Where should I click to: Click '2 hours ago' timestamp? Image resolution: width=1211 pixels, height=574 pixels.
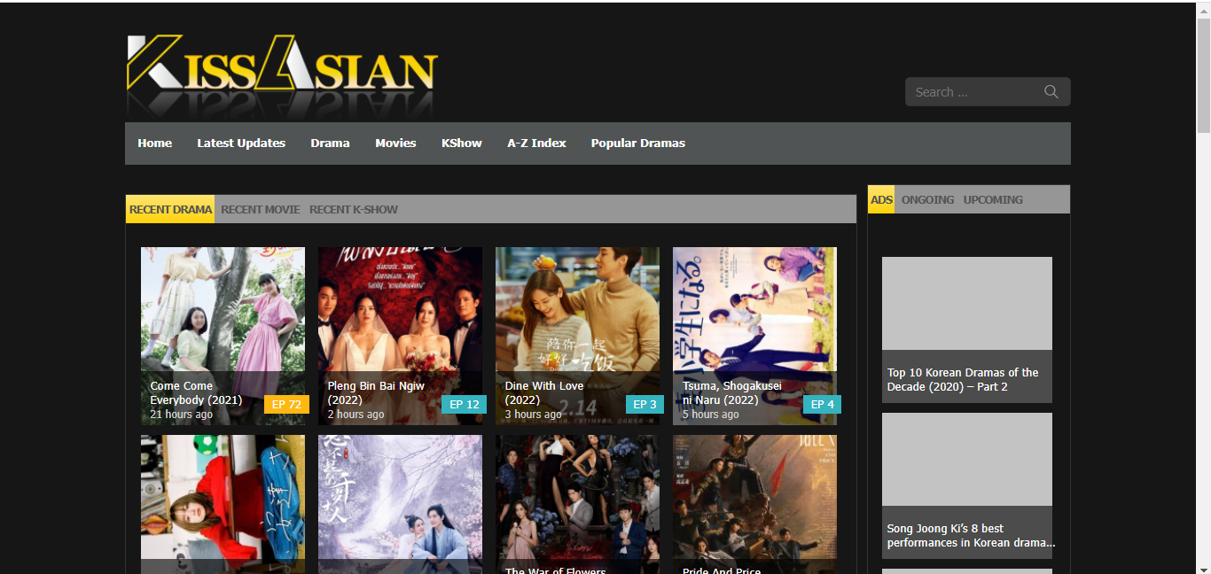click(x=355, y=415)
